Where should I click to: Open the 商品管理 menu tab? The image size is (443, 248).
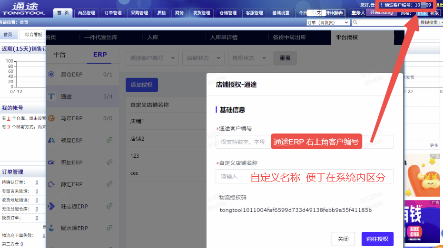pos(87,13)
